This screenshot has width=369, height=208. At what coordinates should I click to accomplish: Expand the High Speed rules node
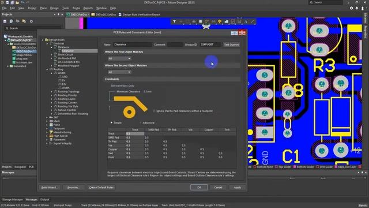pyautogui.click(x=47, y=136)
